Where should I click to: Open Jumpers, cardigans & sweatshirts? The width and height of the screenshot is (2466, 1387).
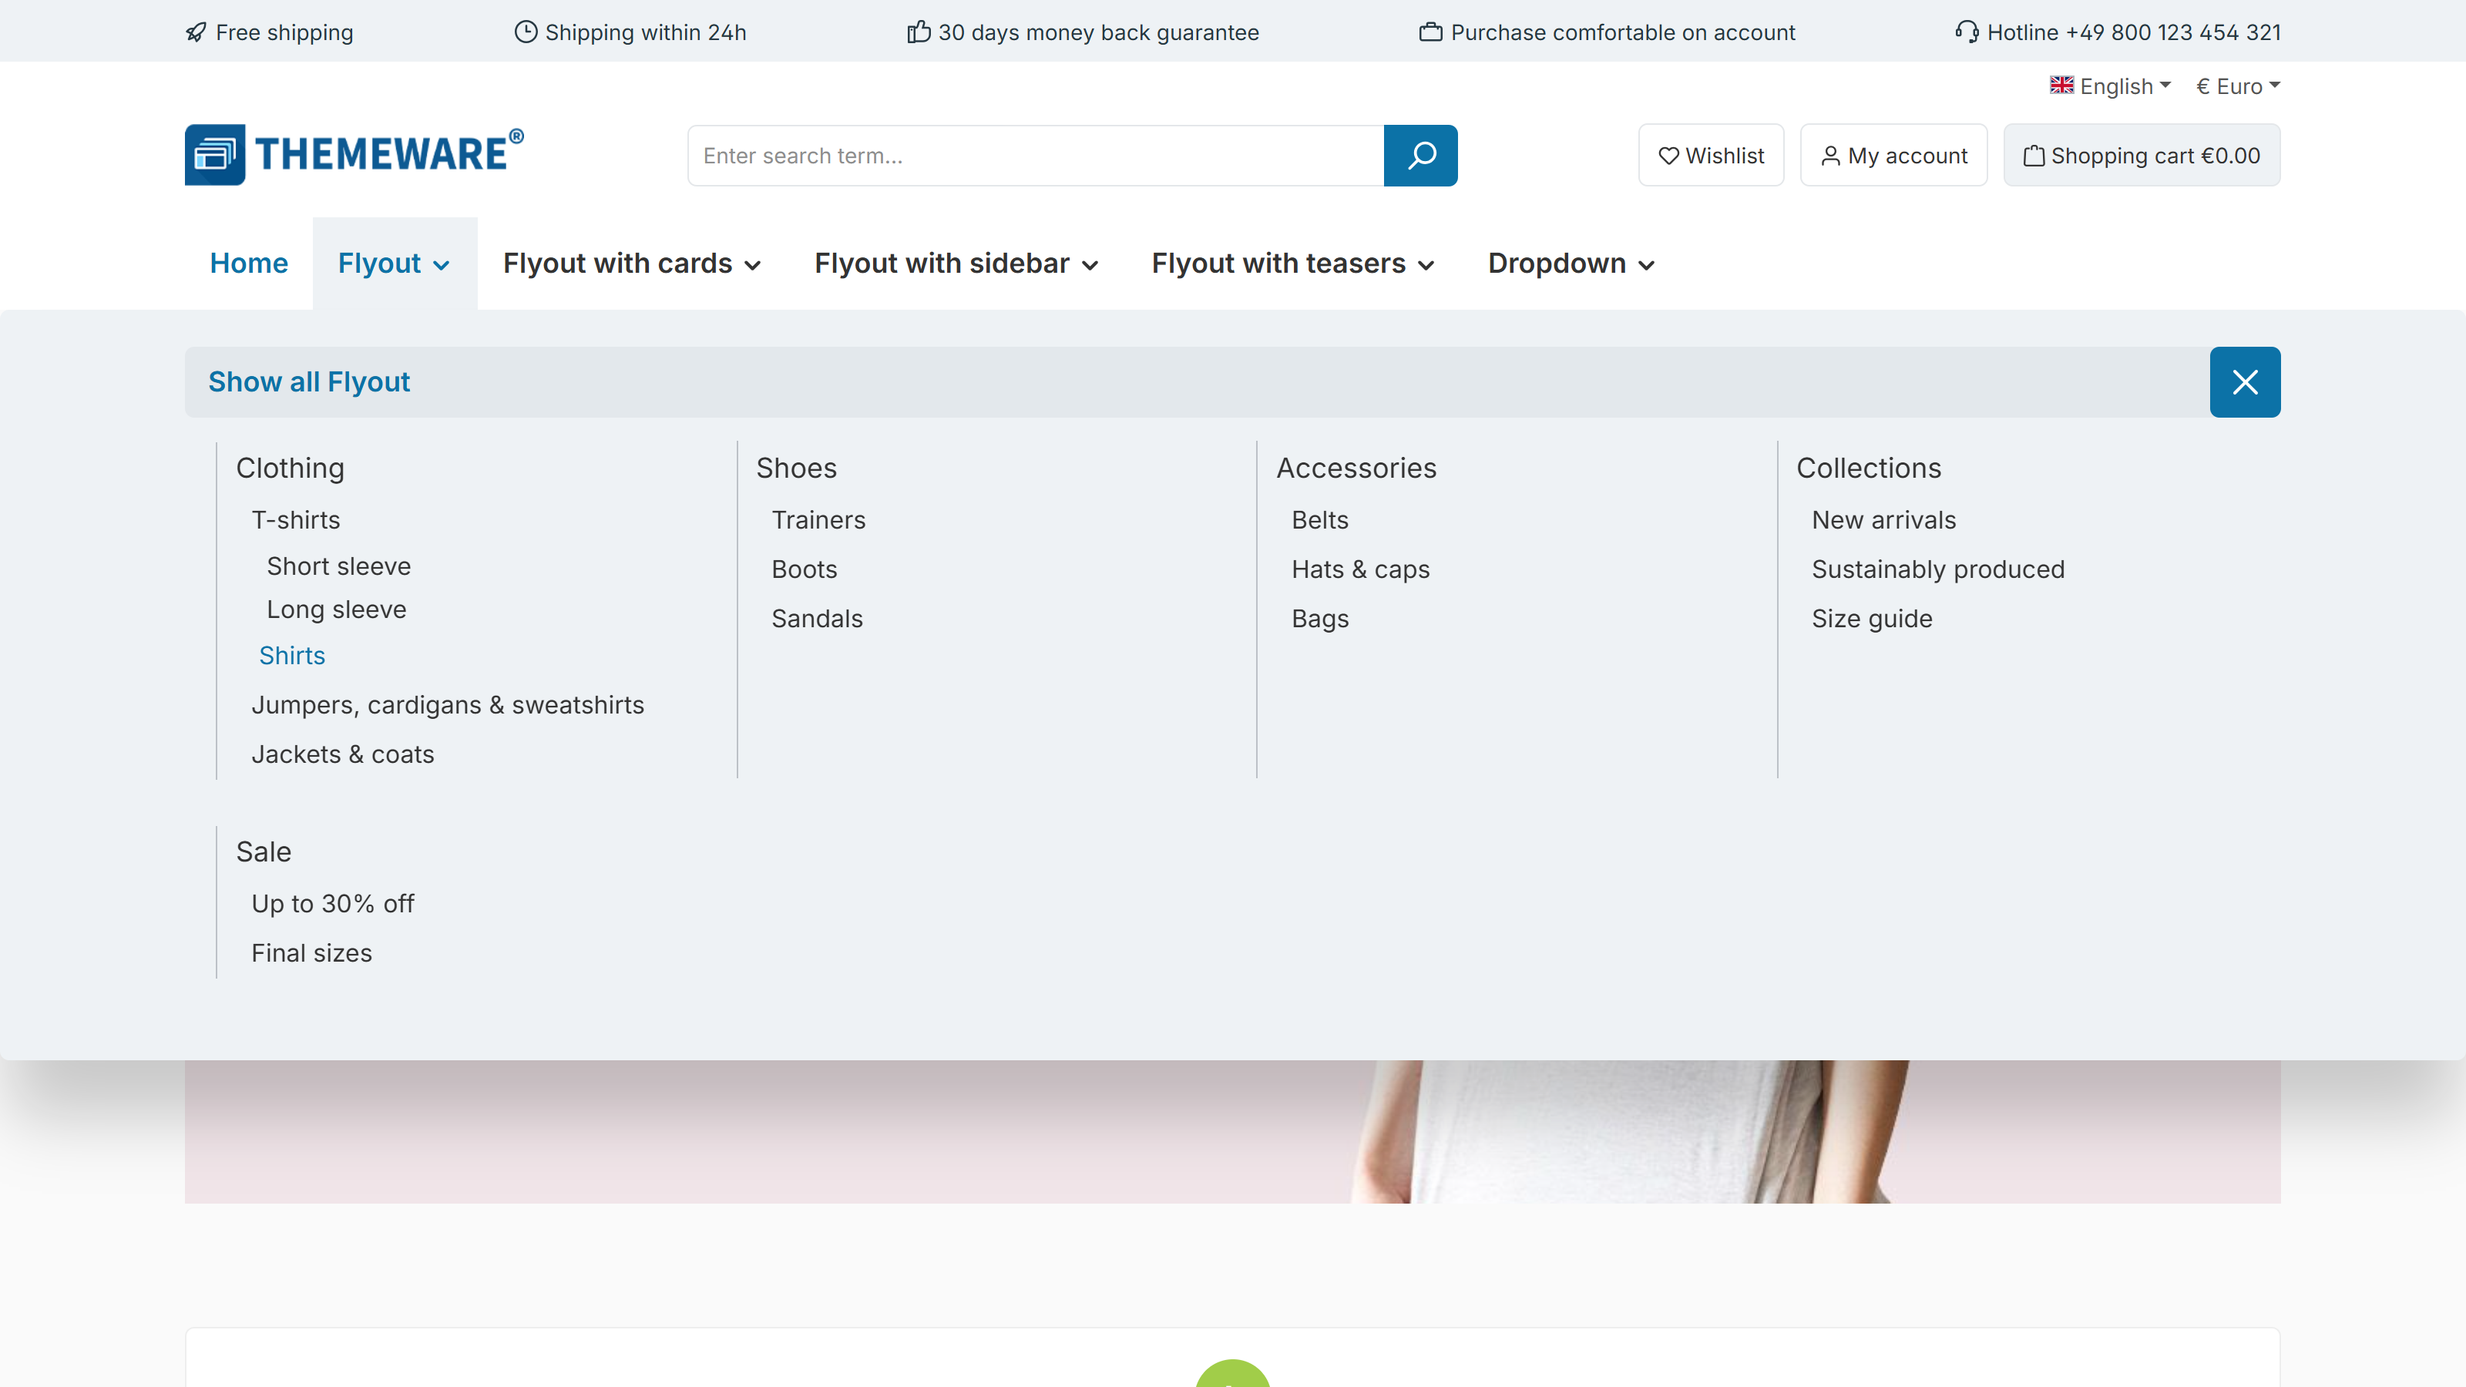[448, 706]
